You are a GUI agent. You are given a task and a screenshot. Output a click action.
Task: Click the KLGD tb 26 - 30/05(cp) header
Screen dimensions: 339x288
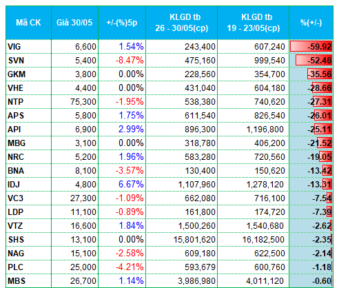(x=181, y=23)
